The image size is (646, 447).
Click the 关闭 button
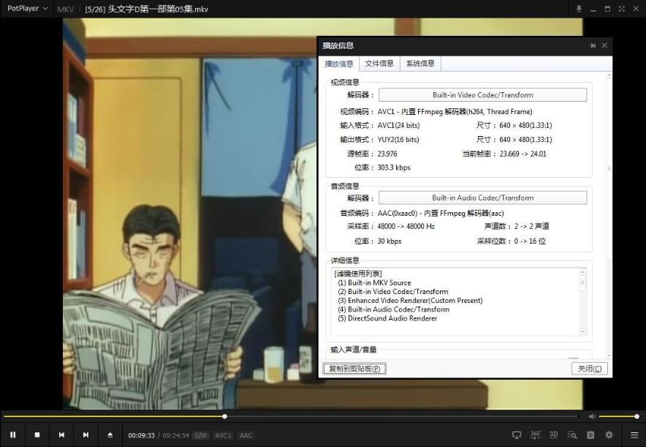[589, 368]
